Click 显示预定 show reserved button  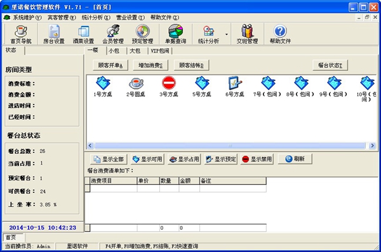(220, 159)
